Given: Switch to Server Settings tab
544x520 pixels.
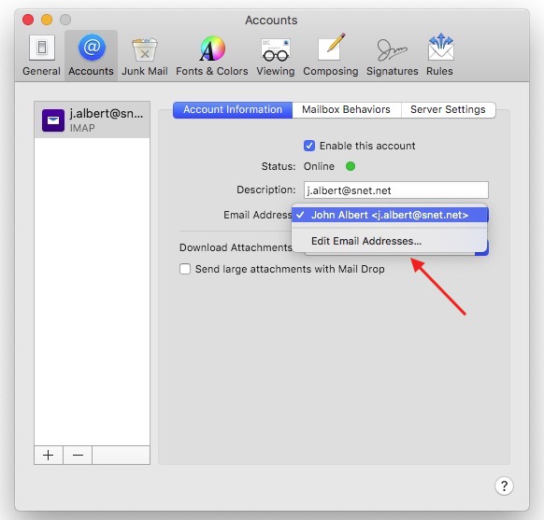Looking at the screenshot, I should pos(448,110).
